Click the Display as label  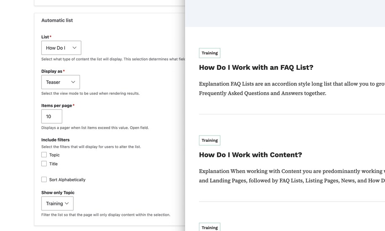[52, 71]
